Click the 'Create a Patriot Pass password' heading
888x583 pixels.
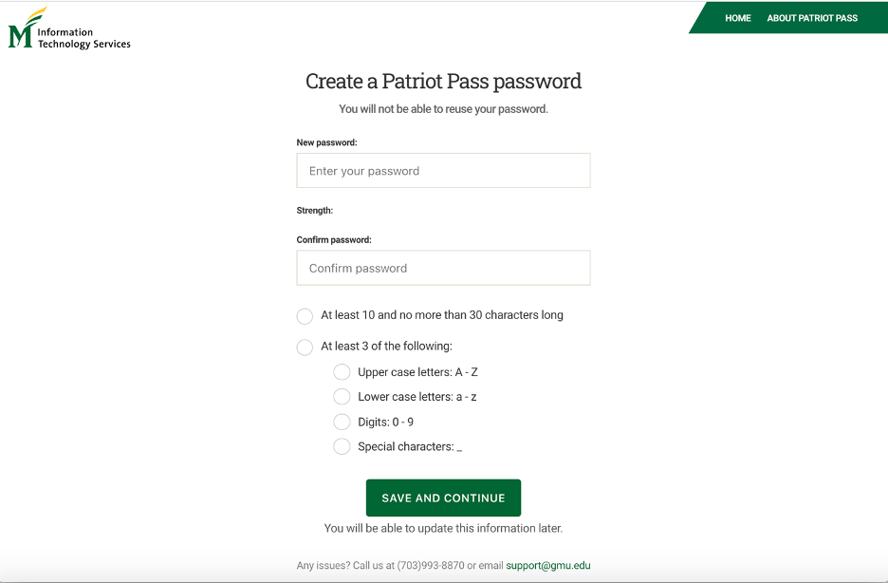coord(443,82)
